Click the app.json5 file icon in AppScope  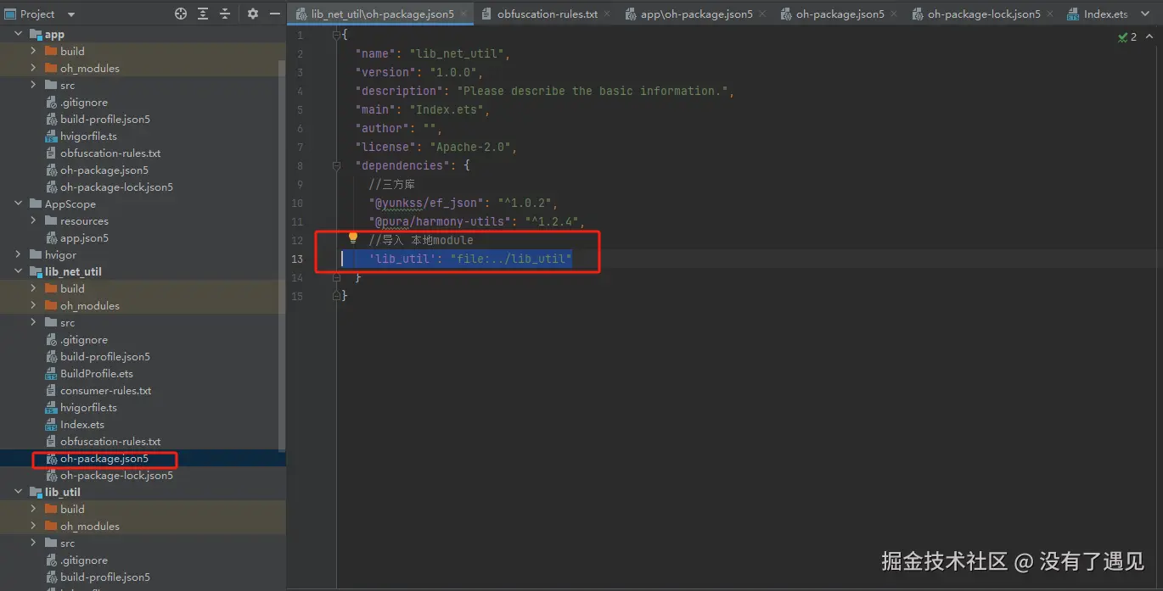(51, 237)
